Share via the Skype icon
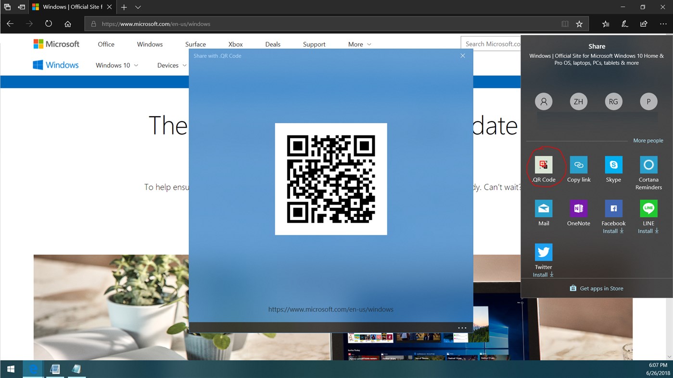This screenshot has width=673, height=378. pos(613,164)
